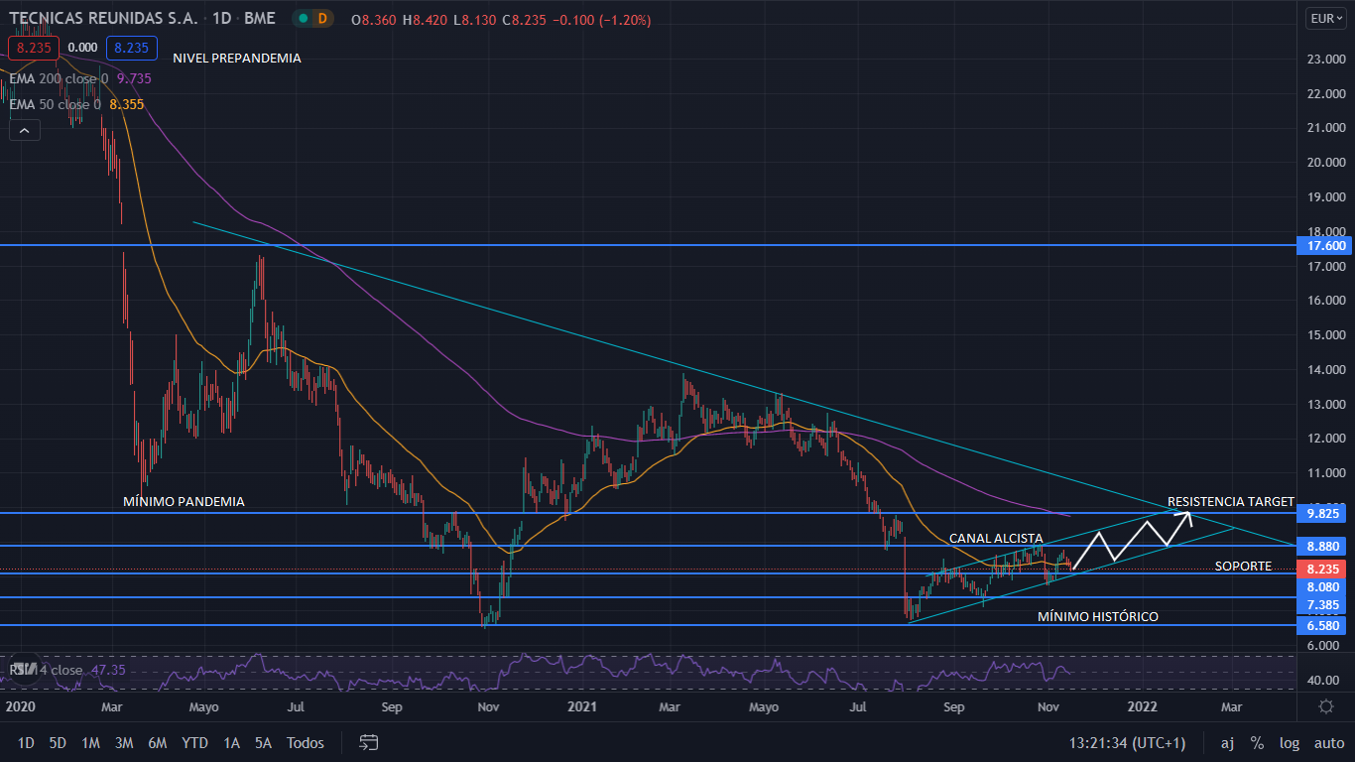Open the go-to-date calendar icon

tap(369, 742)
